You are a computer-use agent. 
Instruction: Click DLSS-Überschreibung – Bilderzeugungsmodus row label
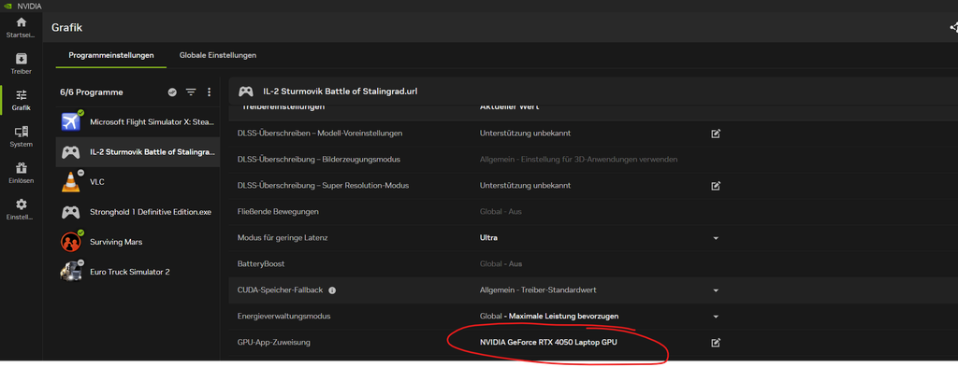pyautogui.click(x=318, y=159)
